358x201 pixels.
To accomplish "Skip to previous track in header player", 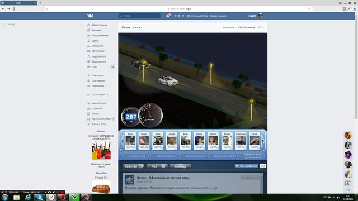I will [x=175, y=16].
